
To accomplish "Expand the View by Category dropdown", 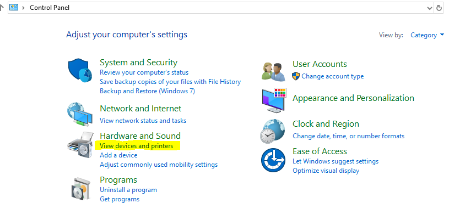I will point(427,35).
